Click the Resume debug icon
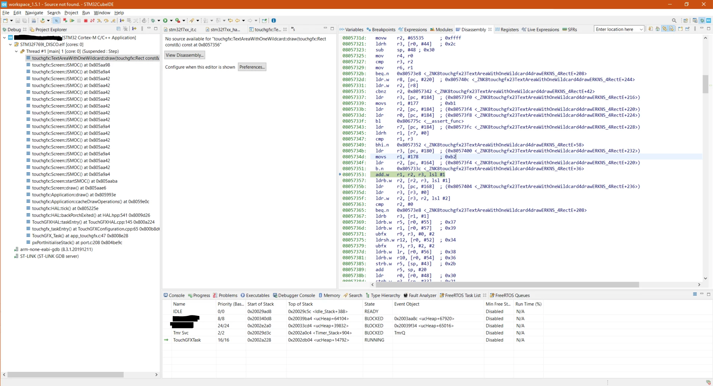The height and width of the screenshot is (386, 713). [72, 20]
